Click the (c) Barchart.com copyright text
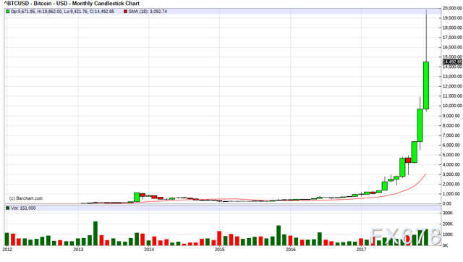This screenshot has width=463, height=262. (x=26, y=198)
